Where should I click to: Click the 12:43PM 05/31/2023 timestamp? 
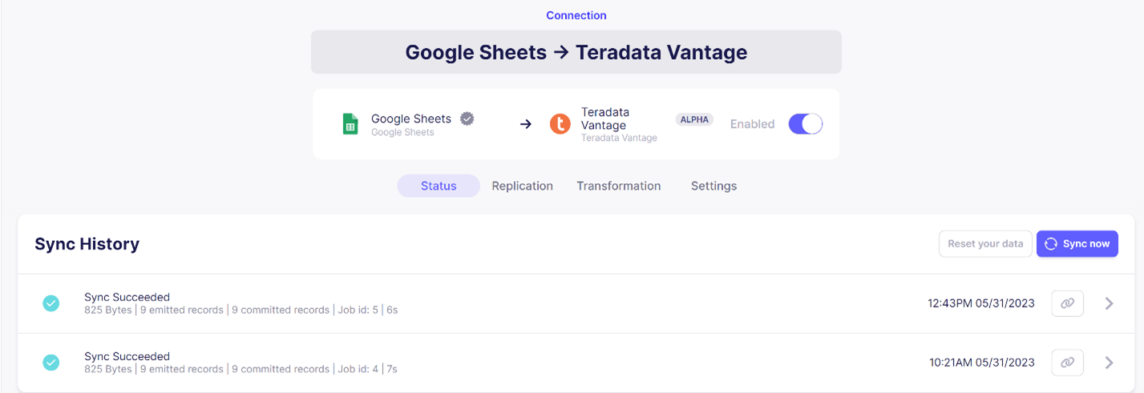[981, 303]
